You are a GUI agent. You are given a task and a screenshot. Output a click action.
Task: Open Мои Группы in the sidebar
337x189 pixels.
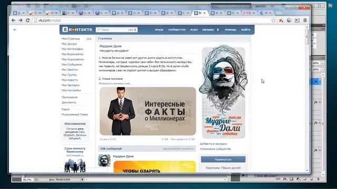point(69,75)
